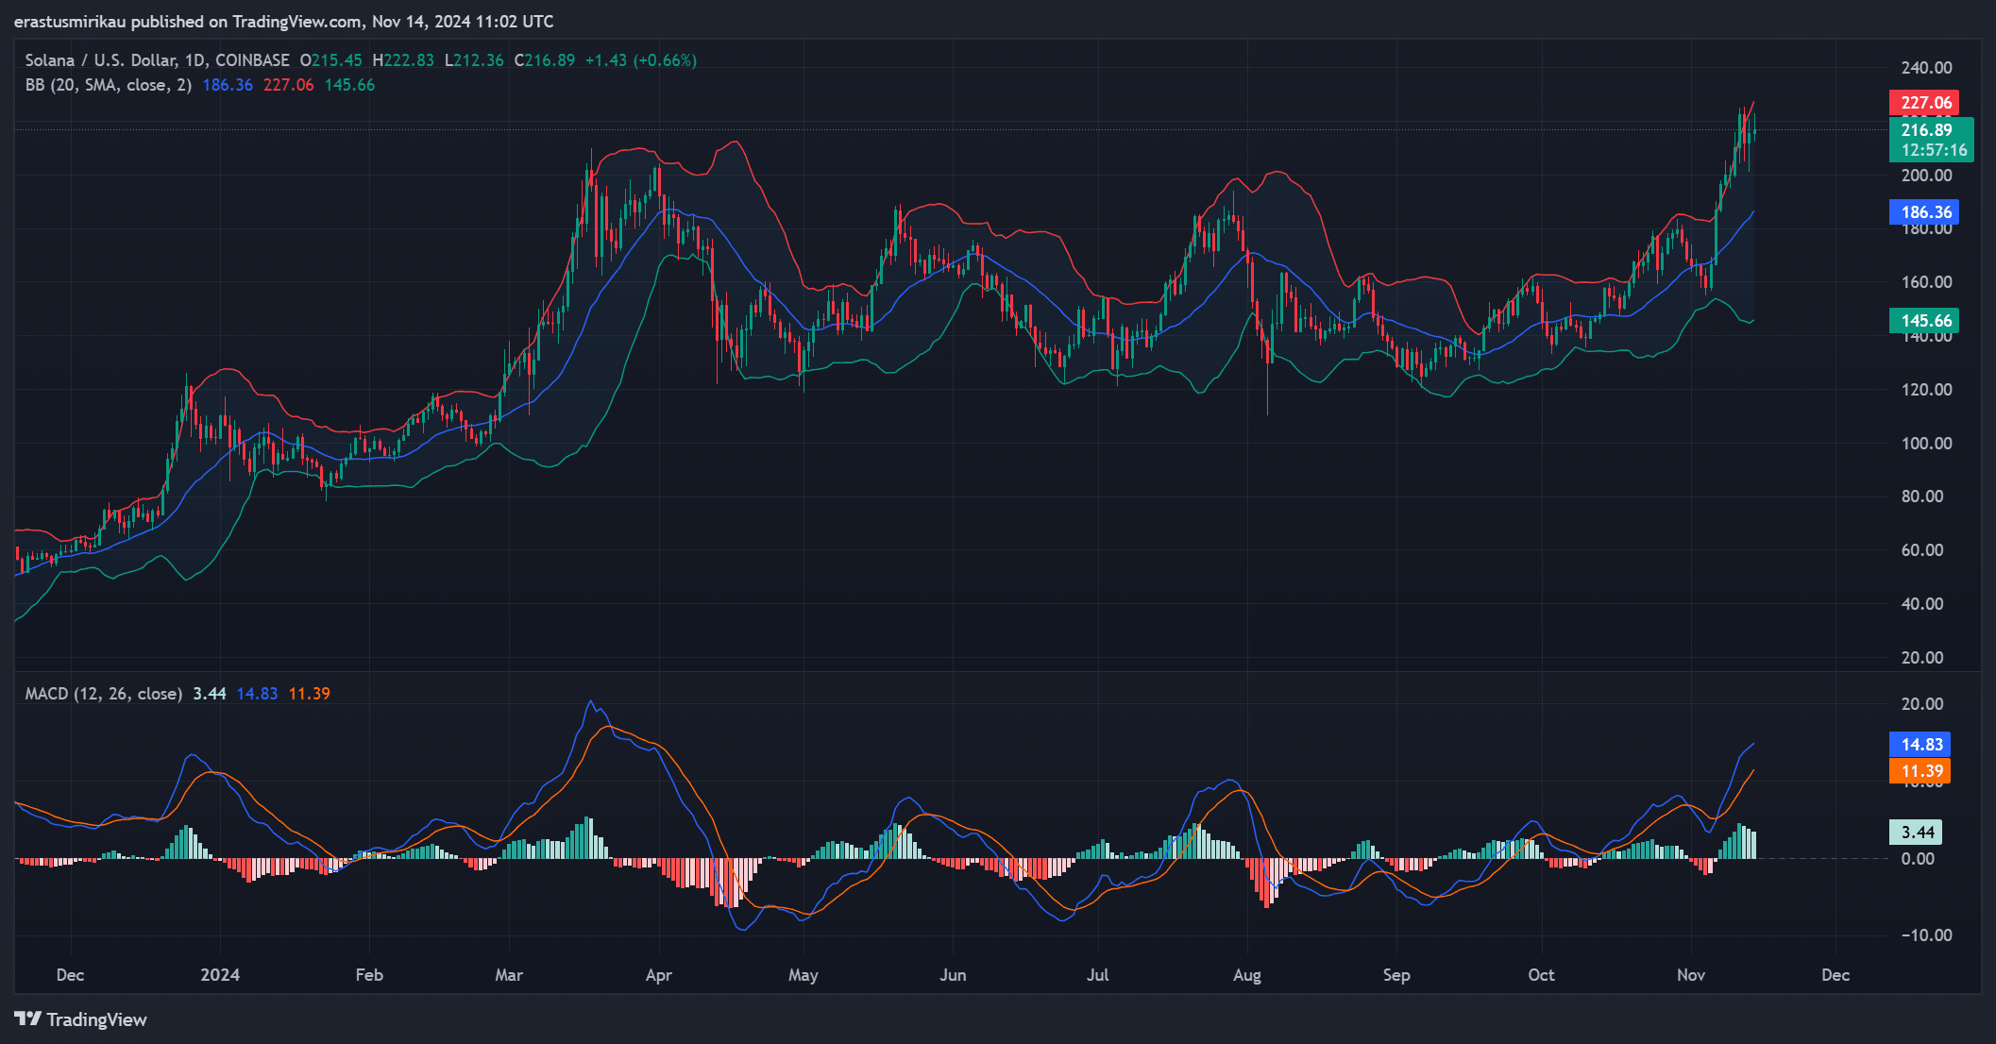Click the Jun label on time axis
Image resolution: width=1996 pixels, height=1044 pixels.
[x=953, y=975]
